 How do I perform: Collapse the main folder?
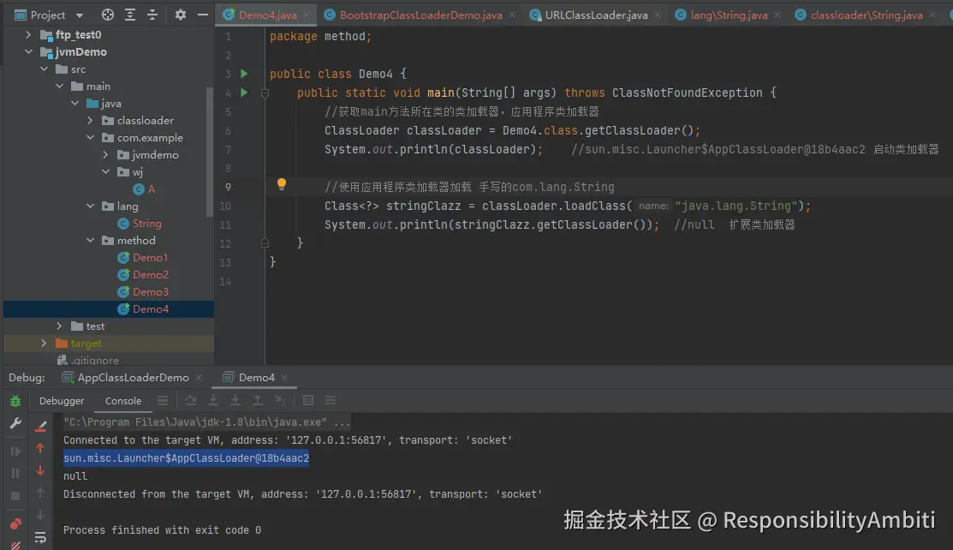(60, 86)
